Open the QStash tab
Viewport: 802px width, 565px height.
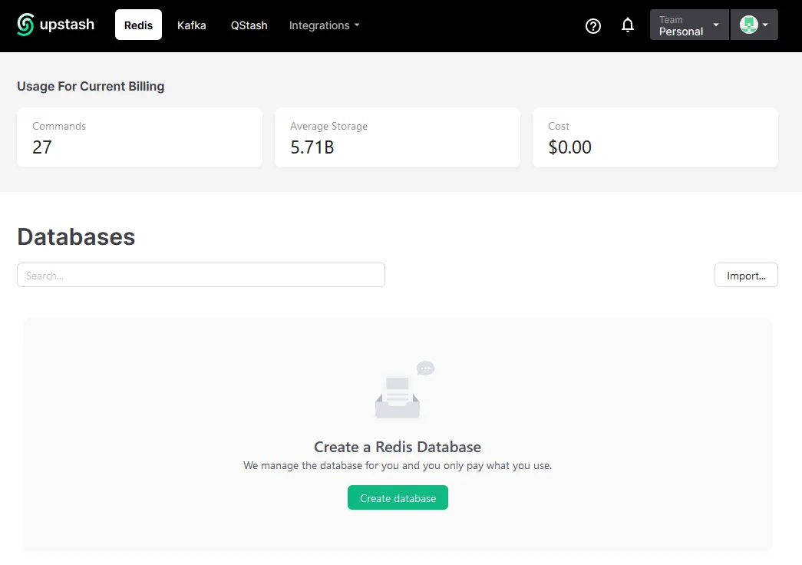click(249, 25)
